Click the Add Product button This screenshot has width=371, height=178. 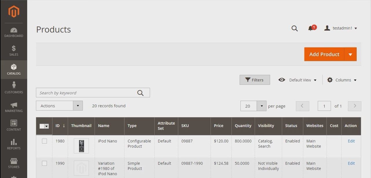tap(324, 55)
